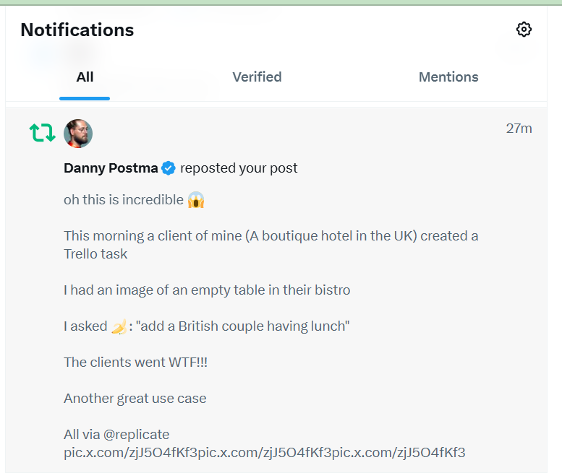The height and width of the screenshot is (473, 562).
Task: Click the green repost icon
Action: (x=42, y=133)
